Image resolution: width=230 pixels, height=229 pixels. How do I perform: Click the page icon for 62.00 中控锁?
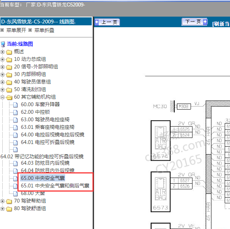(x=16, y=112)
